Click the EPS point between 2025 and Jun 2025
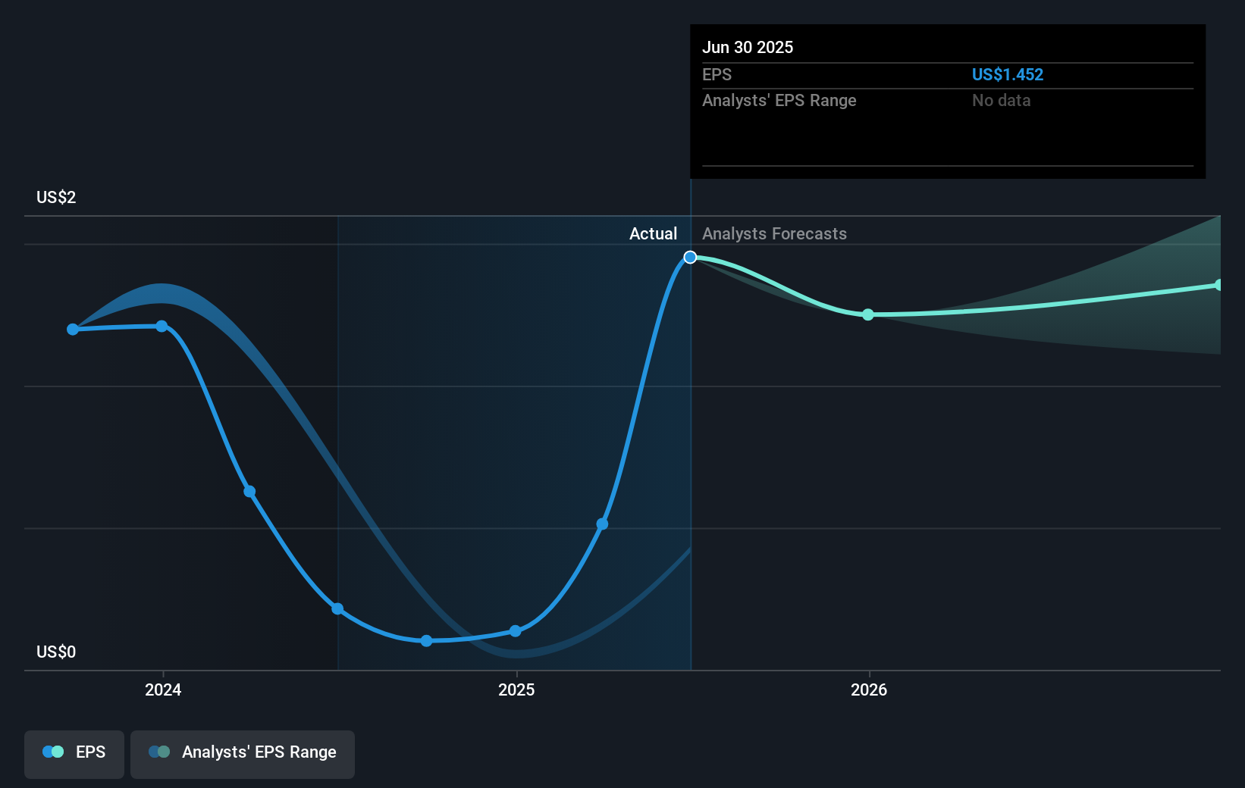This screenshot has height=788, width=1245. pos(602,524)
